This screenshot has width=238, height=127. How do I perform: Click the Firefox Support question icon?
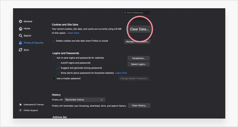[21, 110]
